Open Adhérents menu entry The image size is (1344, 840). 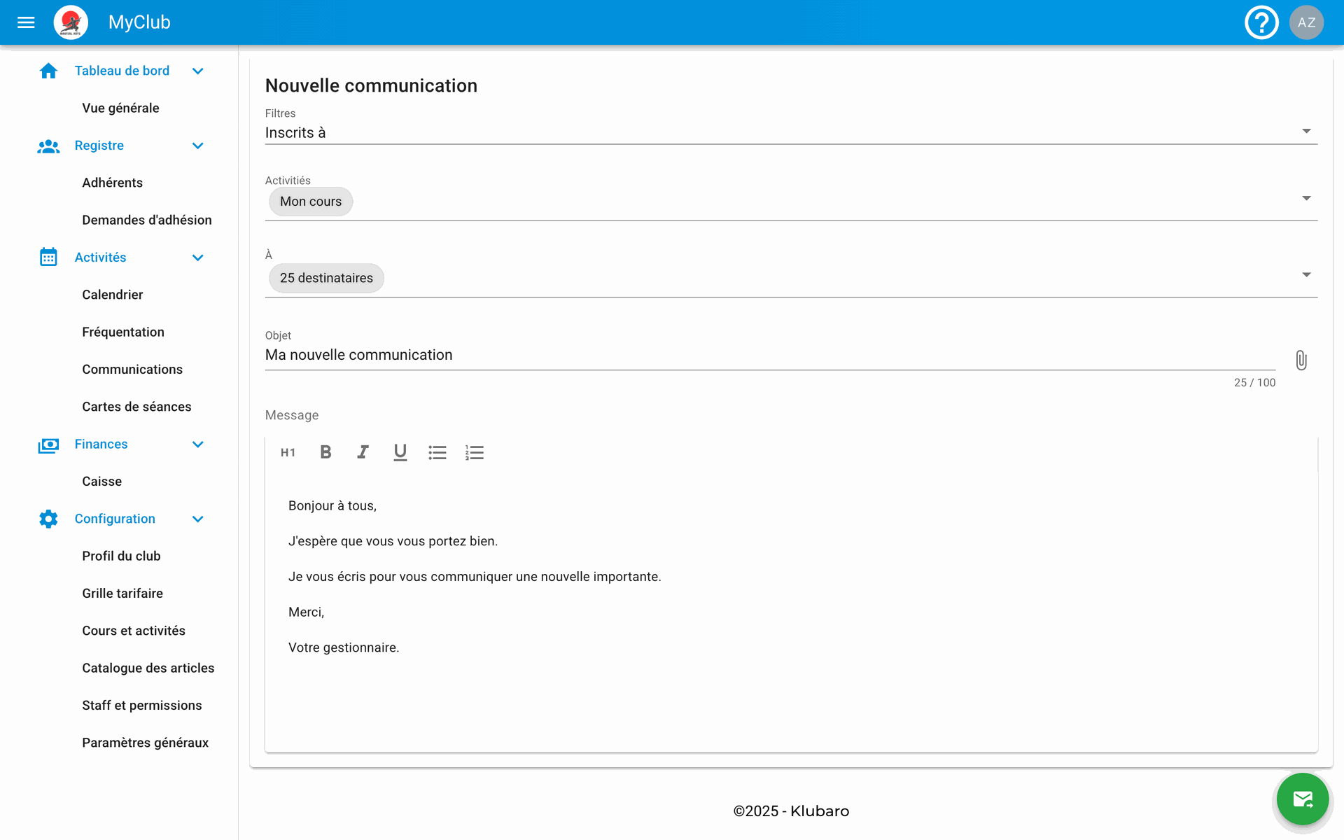(113, 183)
